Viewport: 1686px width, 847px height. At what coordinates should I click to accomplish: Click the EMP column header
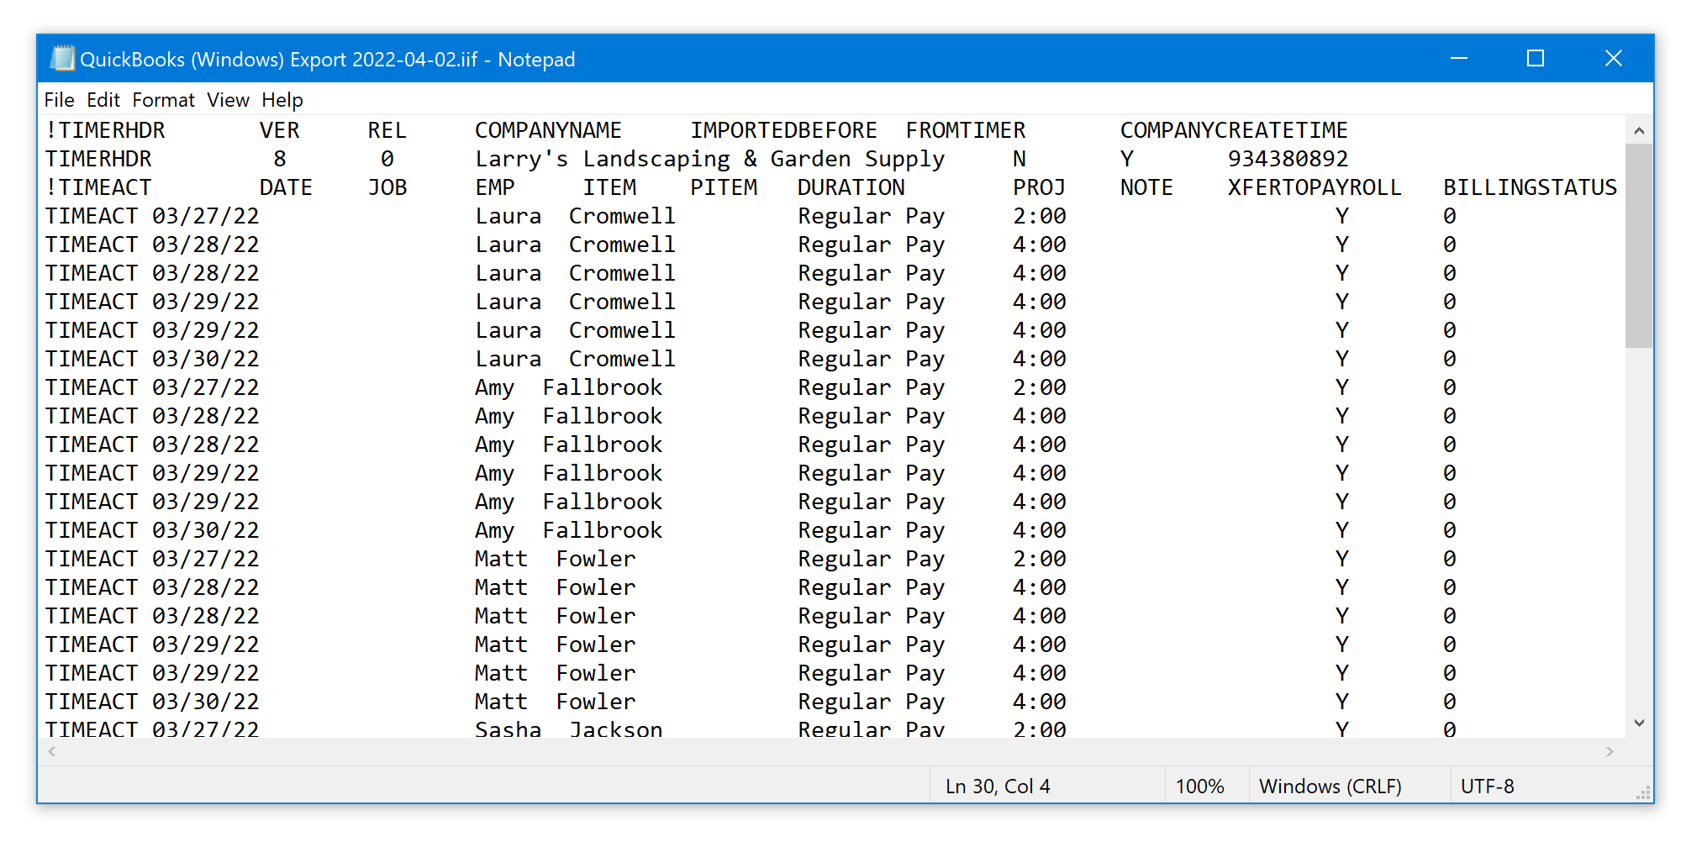coord(494,187)
